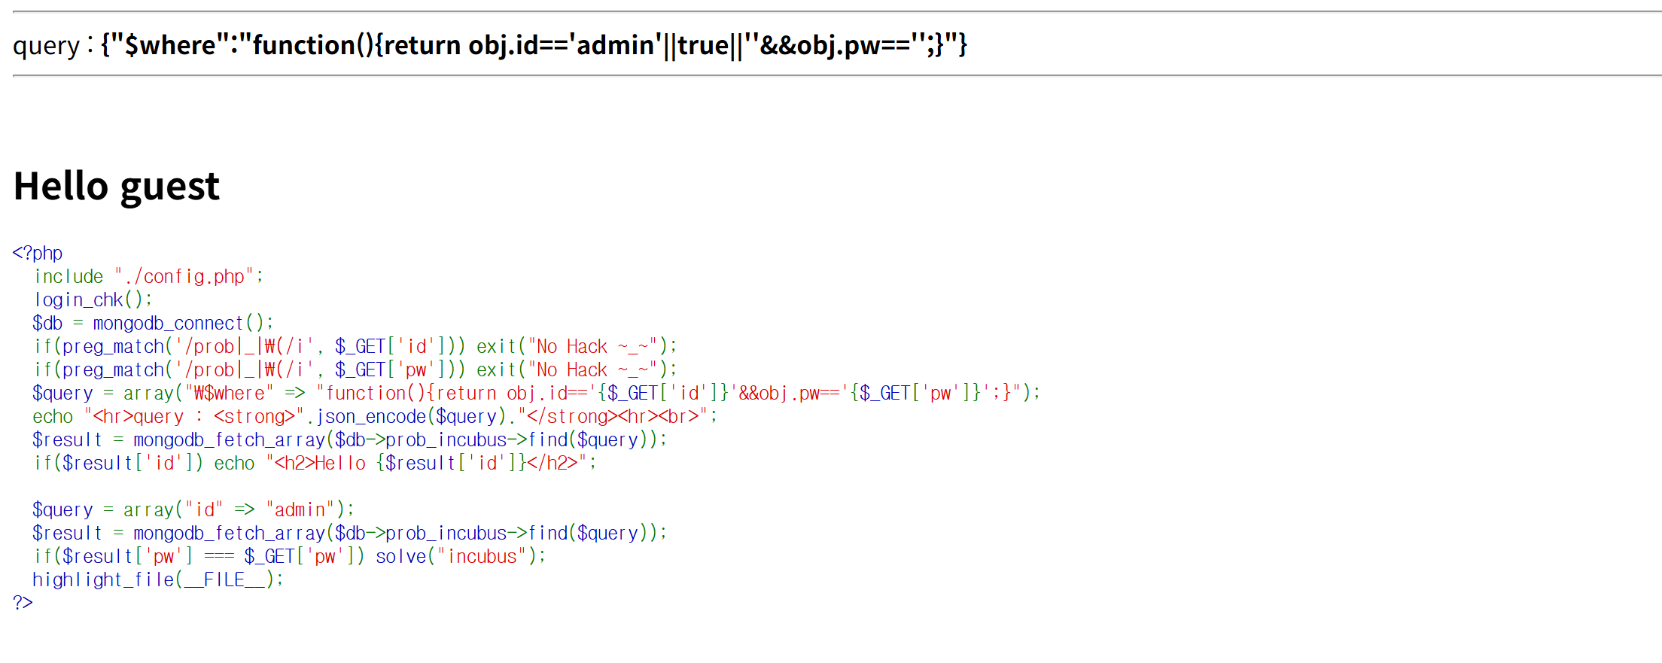This screenshot has height=663, width=1662.
Task: Click the closing ?> PHP tag
Action: click(x=23, y=603)
